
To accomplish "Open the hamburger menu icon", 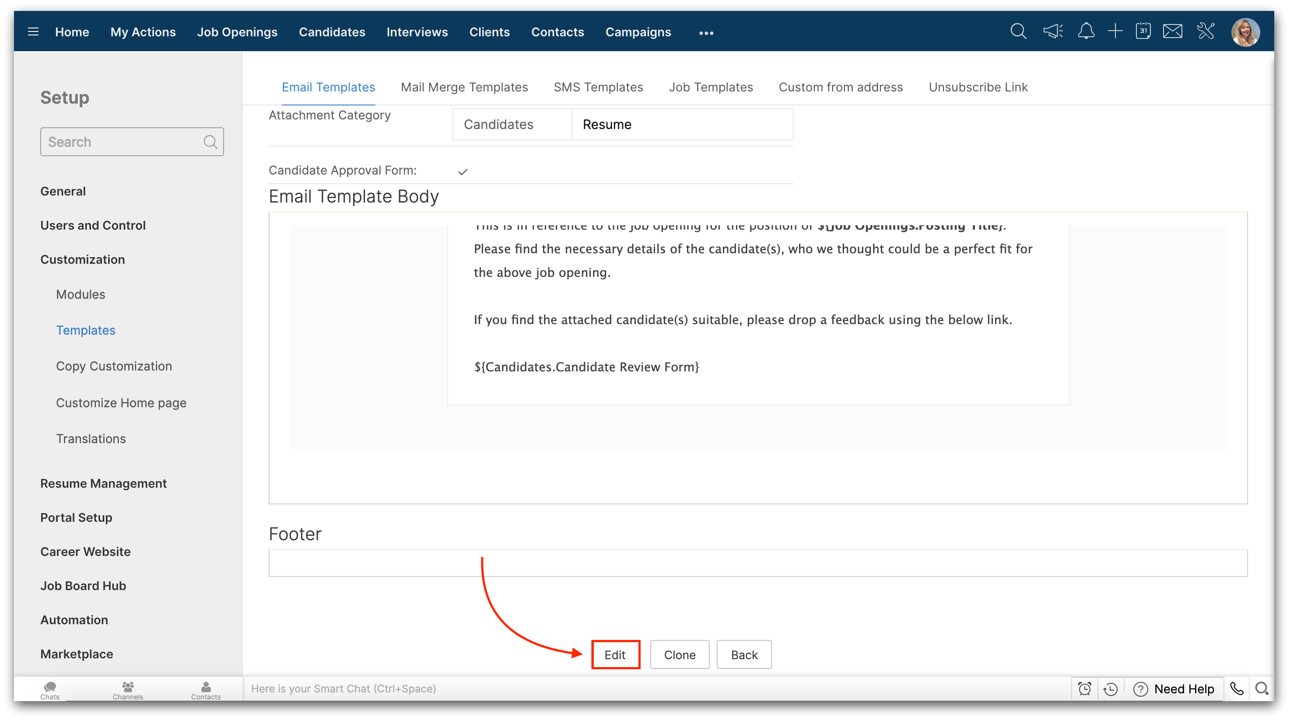I will click(33, 32).
